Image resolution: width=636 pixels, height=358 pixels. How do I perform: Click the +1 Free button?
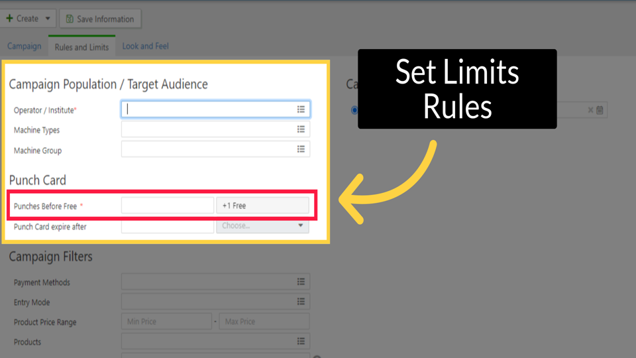pos(262,206)
